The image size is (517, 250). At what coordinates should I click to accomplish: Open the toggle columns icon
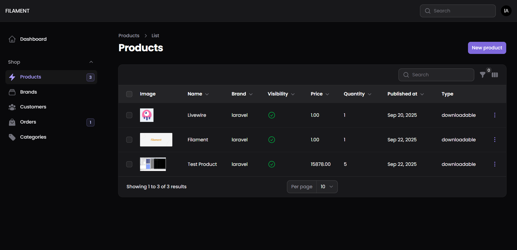pos(495,75)
